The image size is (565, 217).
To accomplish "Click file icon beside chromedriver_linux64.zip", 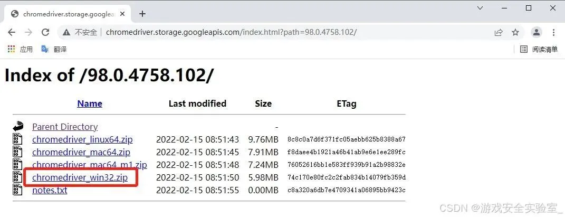I will tap(17, 139).
